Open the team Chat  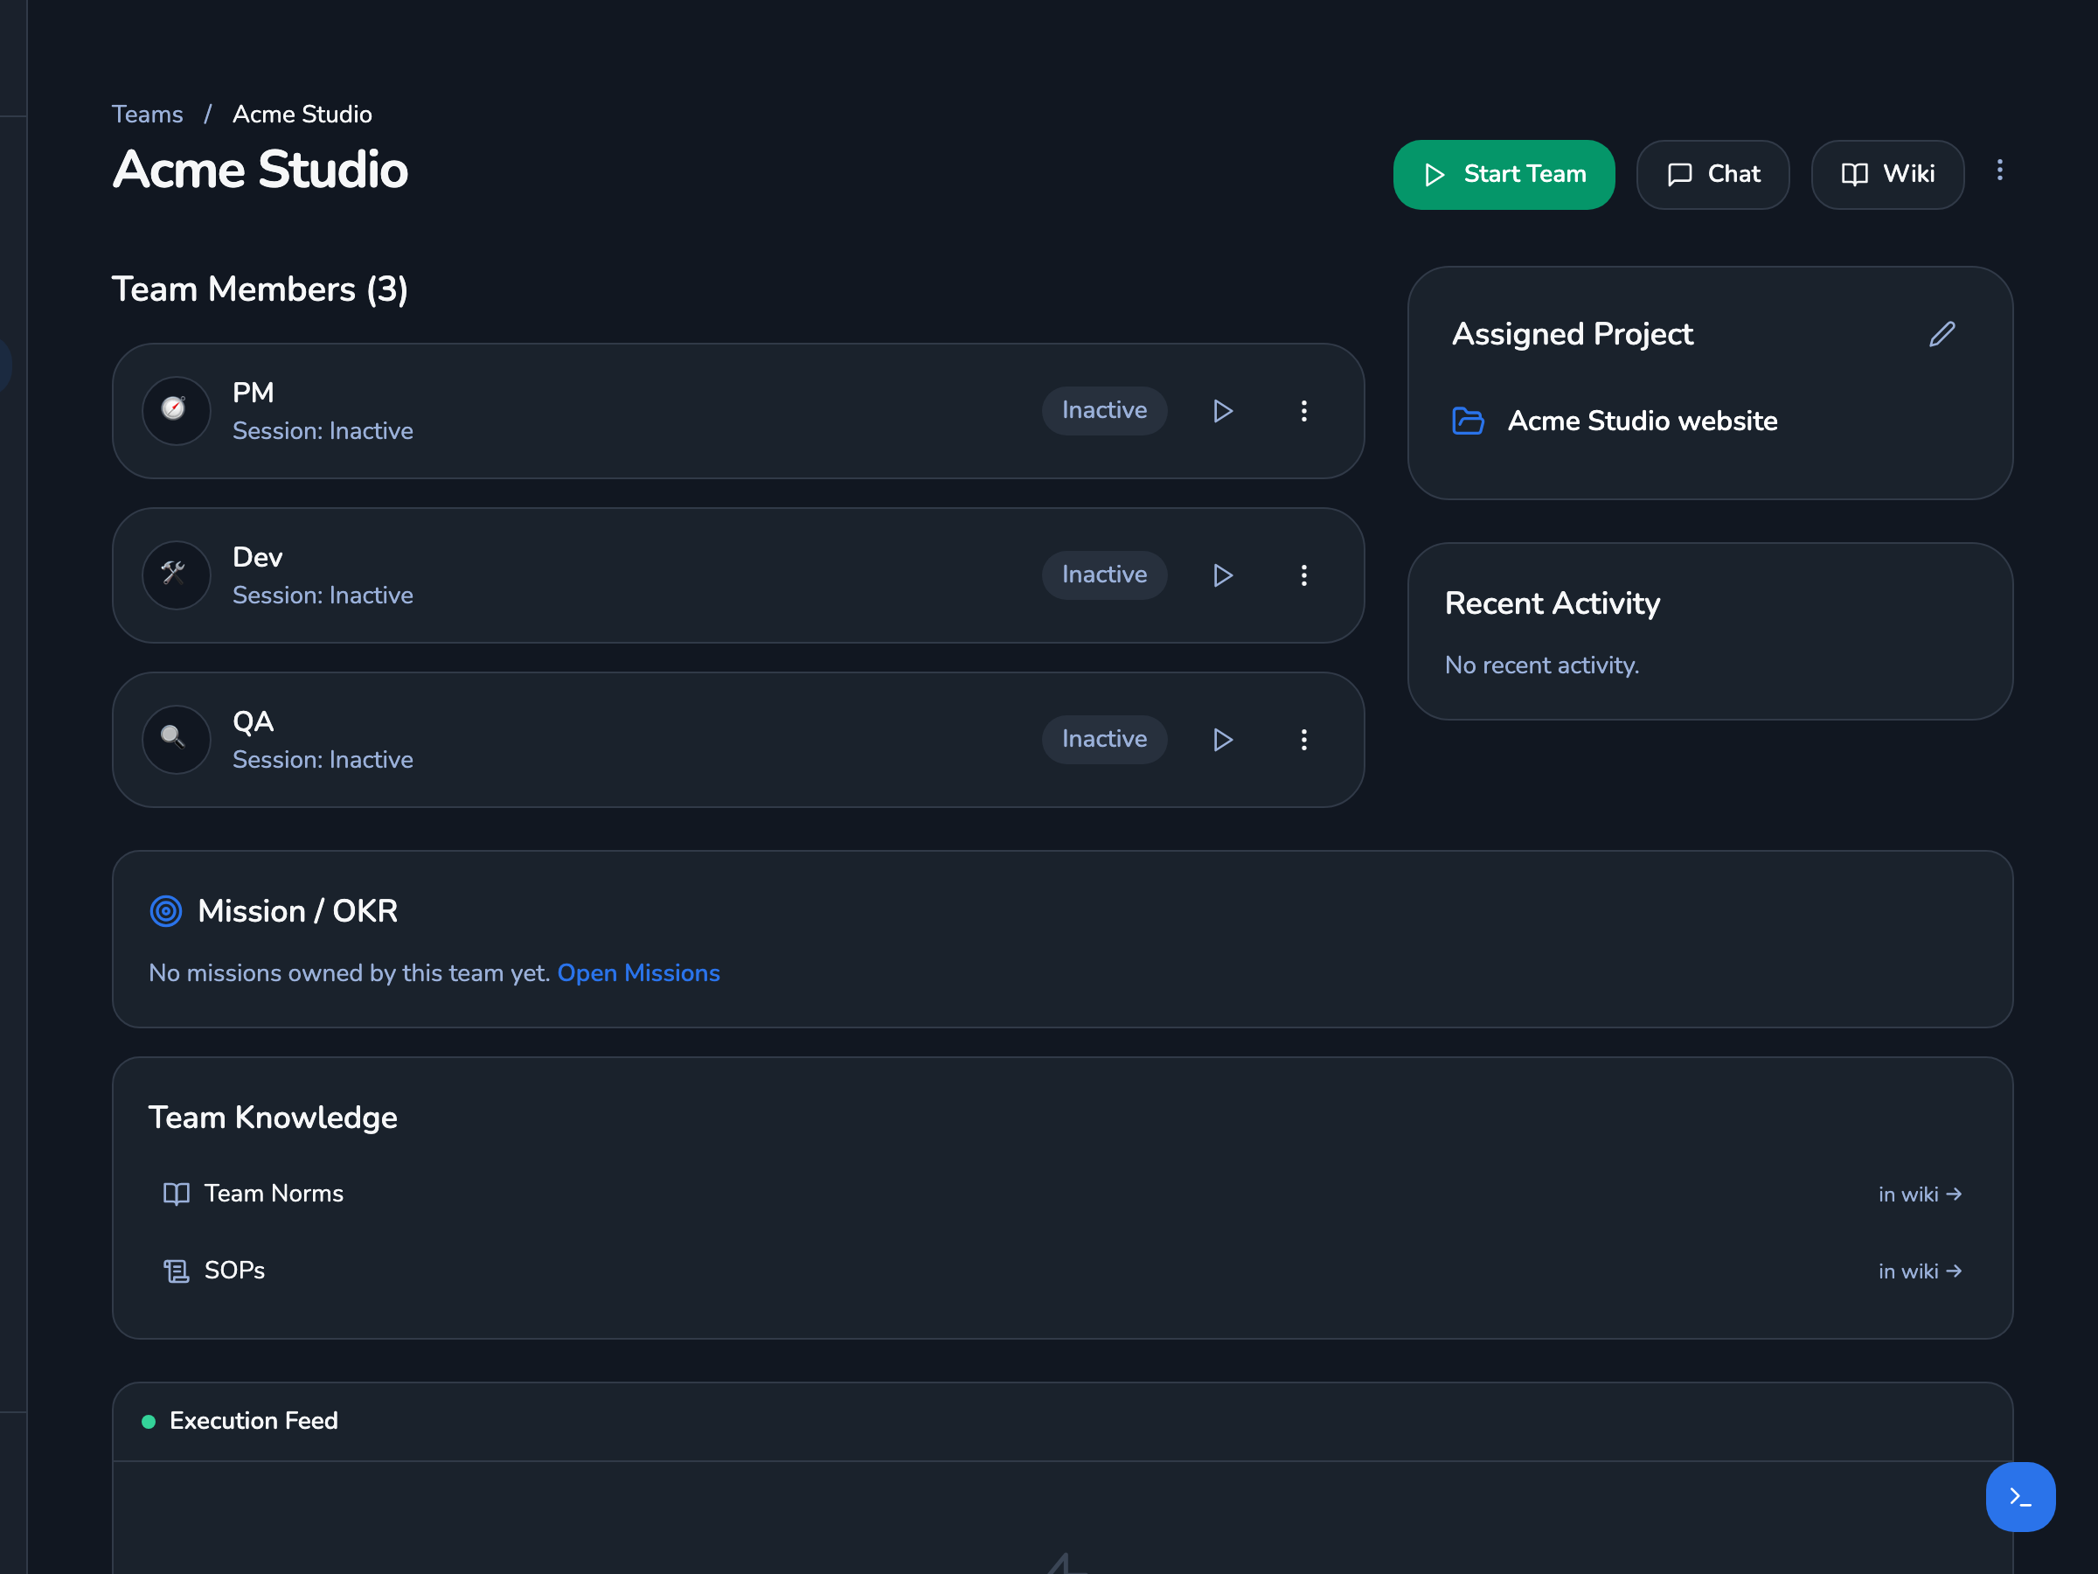(x=1712, y=175)
